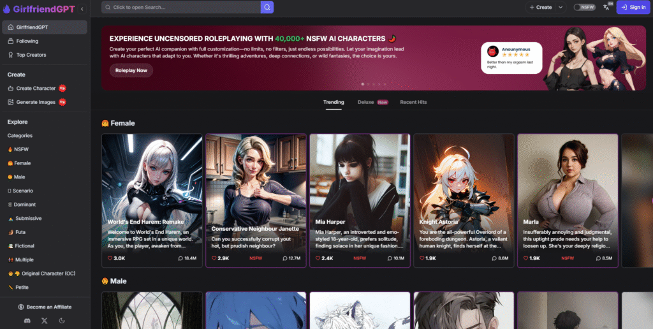Expand the dropdown arrow beside Create
The width and height of the screenshot is (653, 329).
[x=561, y=7]
